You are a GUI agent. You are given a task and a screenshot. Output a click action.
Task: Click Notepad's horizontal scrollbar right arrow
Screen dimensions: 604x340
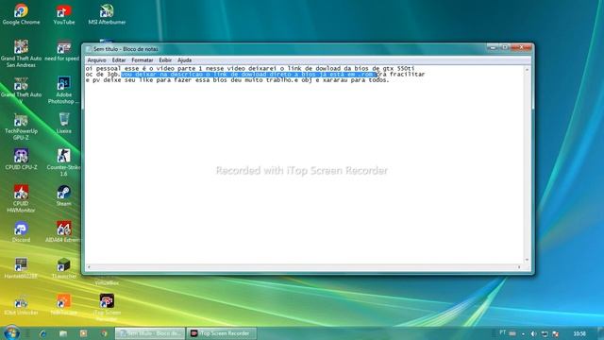click(519, 267)
